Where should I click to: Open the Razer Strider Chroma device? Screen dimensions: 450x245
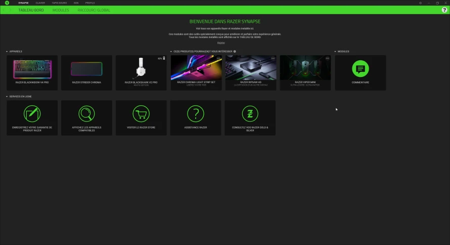pos(86,73)
